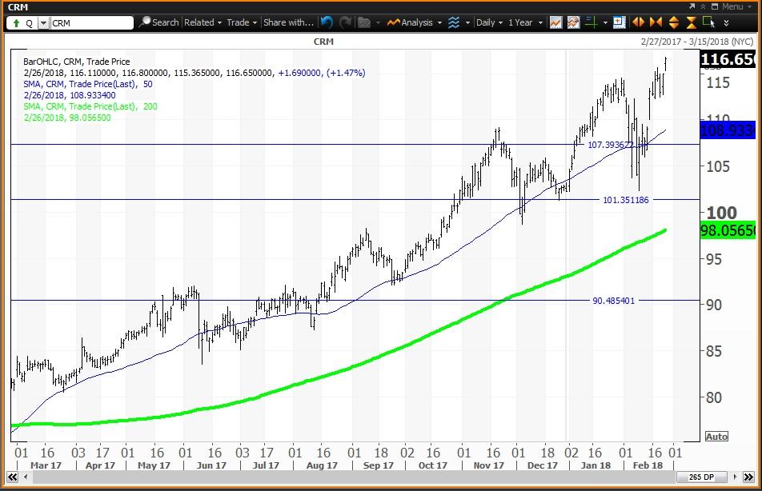Viewport: 762px width, 491px height.
Task: Click the 116.65 last price tag
Action: 728,59
